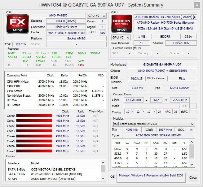Image resolution: width=203 pixels, height=187 pixels.
Task: Click the Pixel Pipelines 16 field
Action: pos(142,43)
